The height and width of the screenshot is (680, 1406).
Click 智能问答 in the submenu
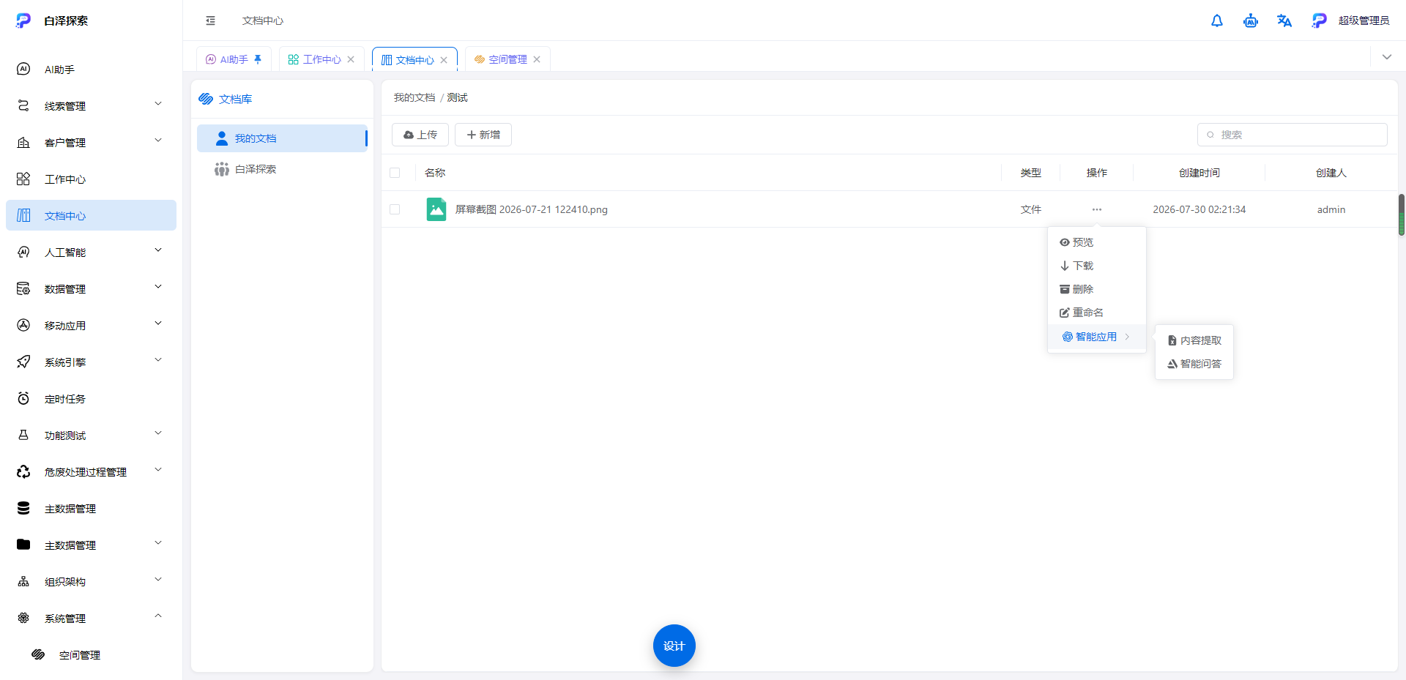tap(1194, 364)
